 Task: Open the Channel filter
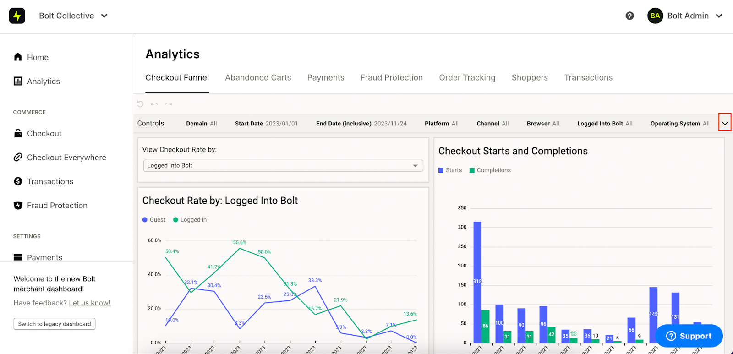pos(492,124)
